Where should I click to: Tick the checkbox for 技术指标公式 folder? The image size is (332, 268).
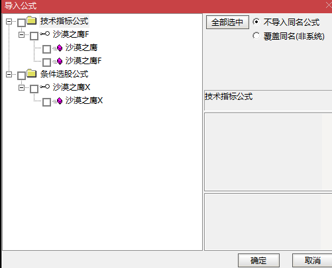pos(21,22)
